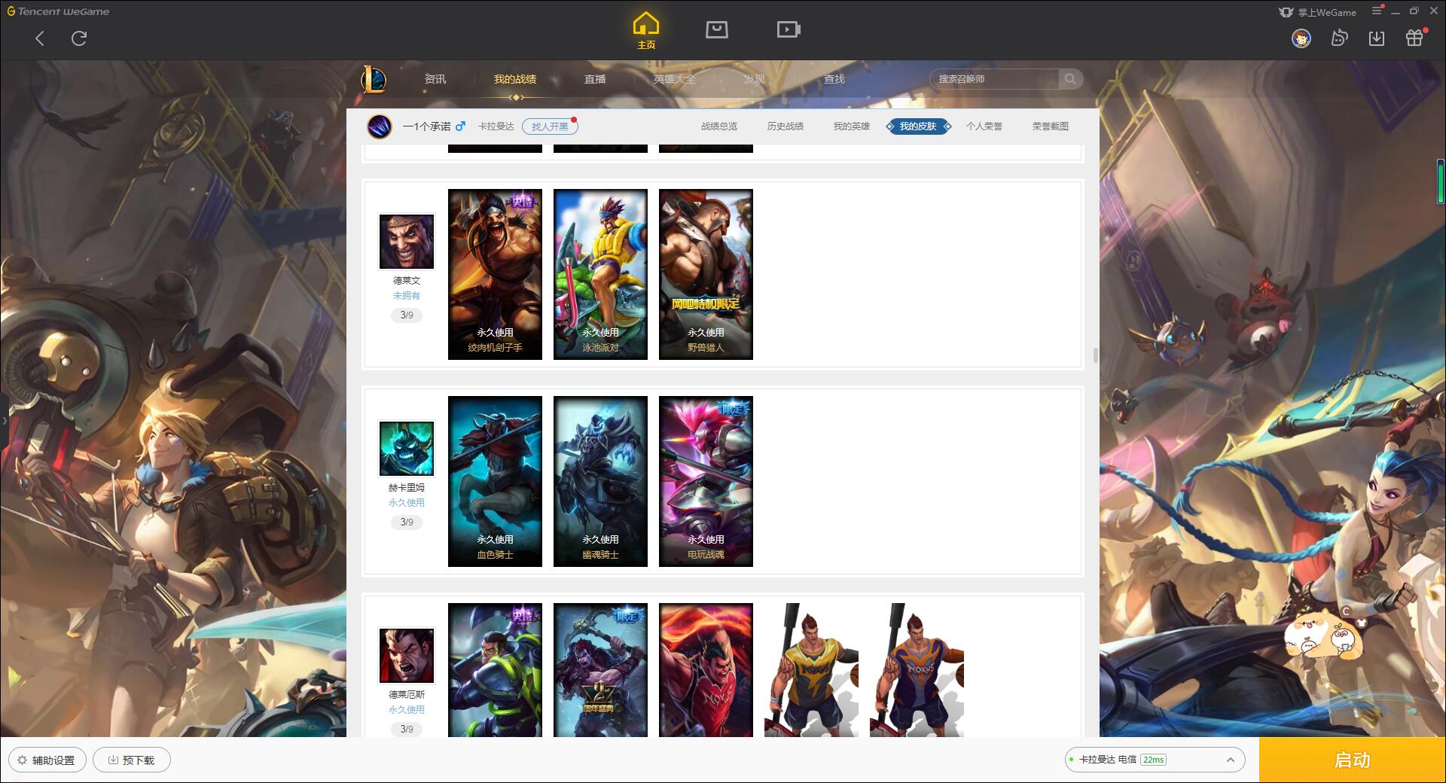Open 辅助设置 settings button

click(47, 760)
